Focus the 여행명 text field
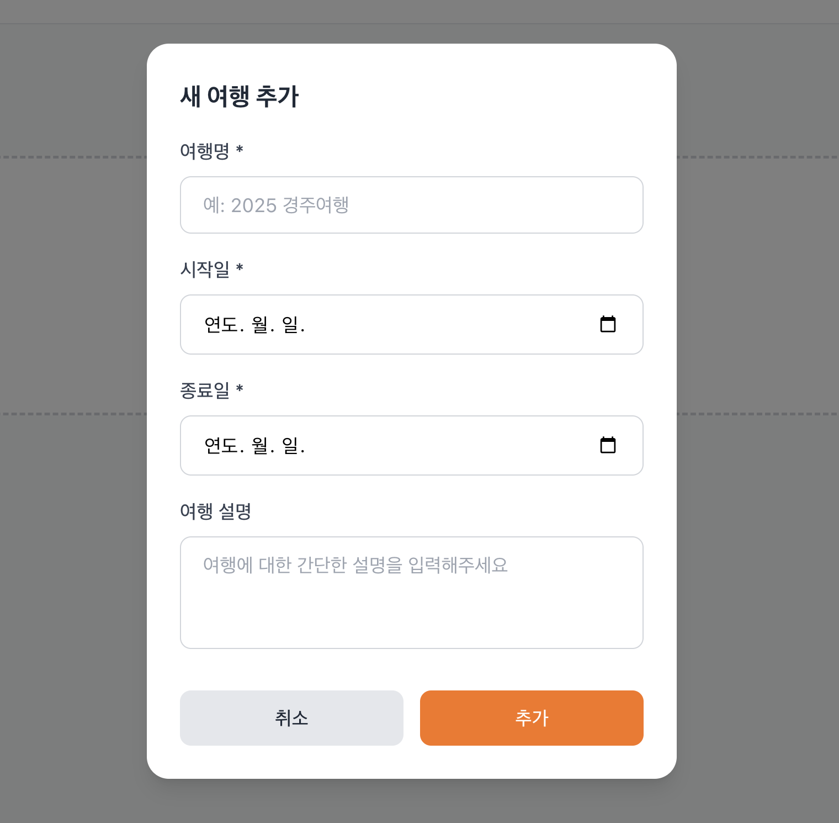The width and height of the screenshot is (839, 823). [412, 205]
